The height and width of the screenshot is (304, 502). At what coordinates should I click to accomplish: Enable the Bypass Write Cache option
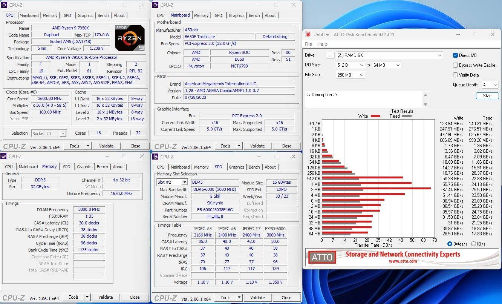click(x=456, y=65)
